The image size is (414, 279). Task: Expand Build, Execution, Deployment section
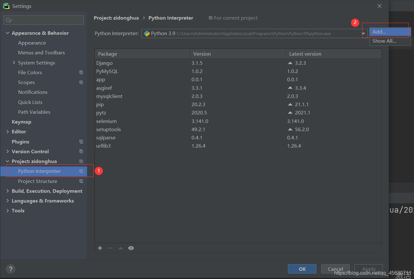(8, 191)
